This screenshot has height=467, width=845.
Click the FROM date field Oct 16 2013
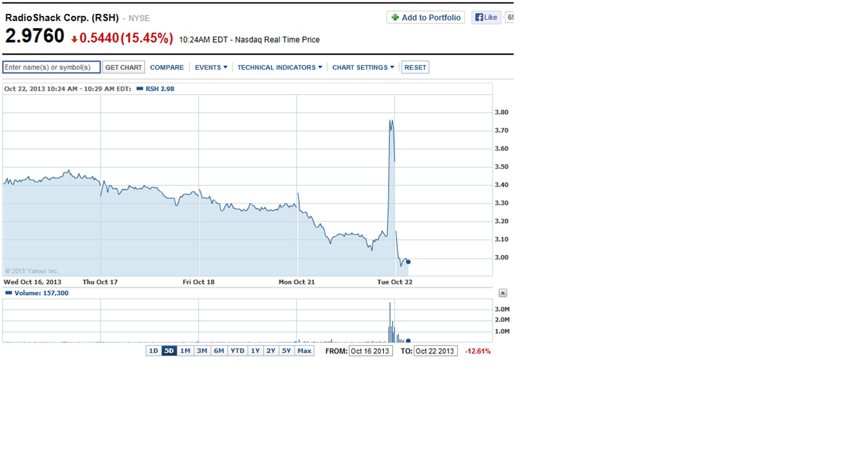point(370,351)
